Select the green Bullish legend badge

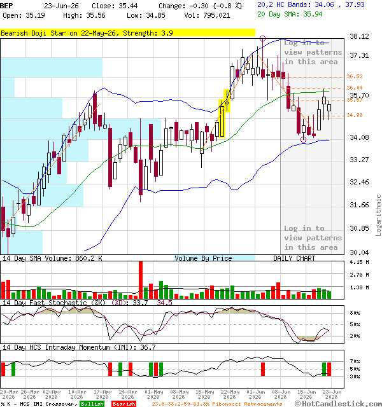coord(92,404)
